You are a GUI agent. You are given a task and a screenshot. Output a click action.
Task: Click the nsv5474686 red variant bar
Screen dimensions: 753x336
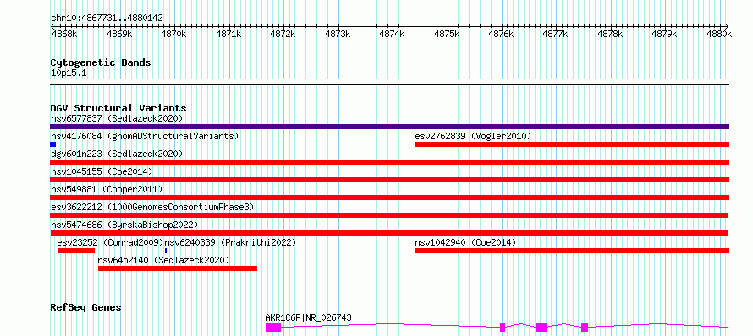[389, 233]
